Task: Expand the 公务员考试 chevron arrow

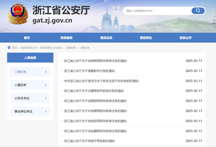Action: pyautogui.click(x=46, y=98)
